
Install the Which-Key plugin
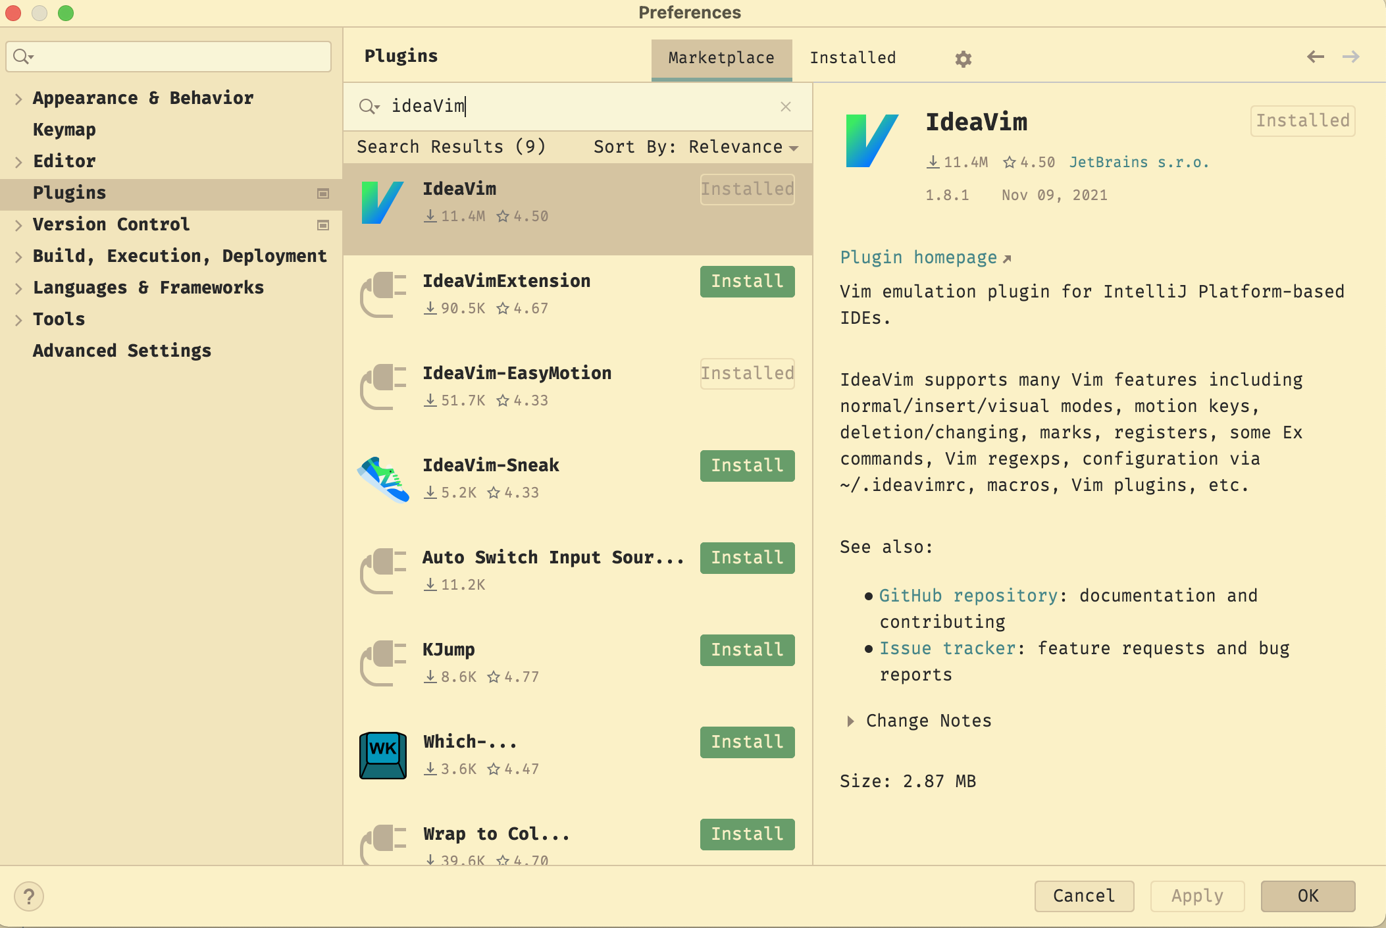[747, 742]
